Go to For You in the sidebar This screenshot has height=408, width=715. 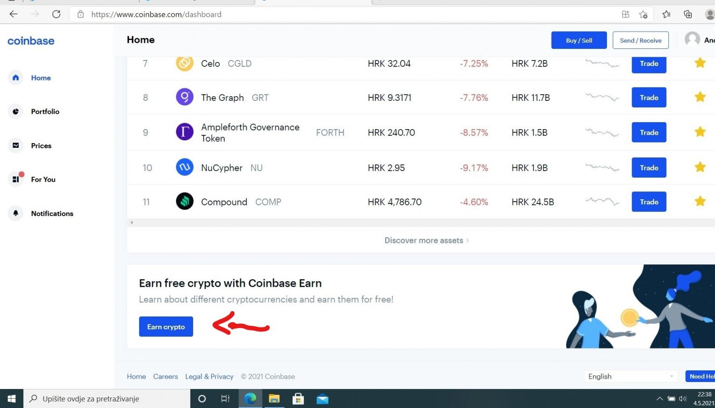pos(43,179)
